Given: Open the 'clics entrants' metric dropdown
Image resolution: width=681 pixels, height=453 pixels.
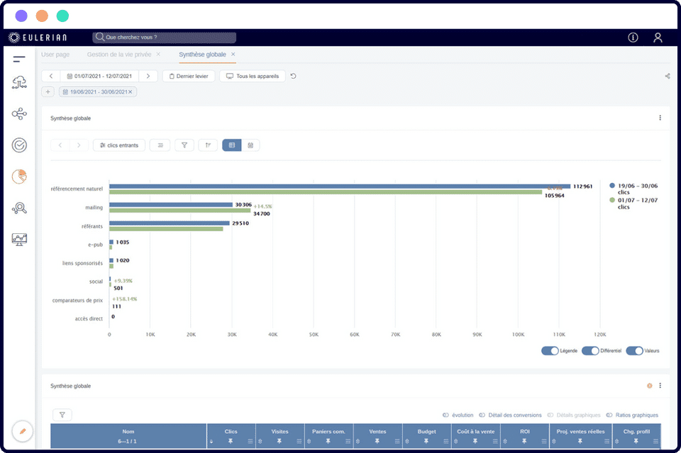Looking at the screenshot, I should tap(119, 145).
